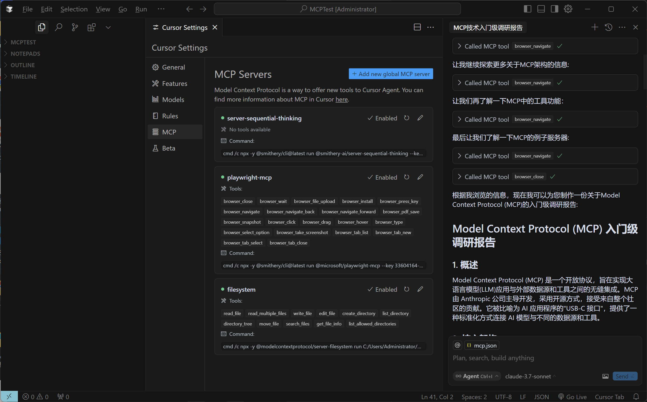Image resolution: width=647 pixels, height=402 pixels.
Task: Open remote window indicator in status bar
Action: (x=9, y=397)
